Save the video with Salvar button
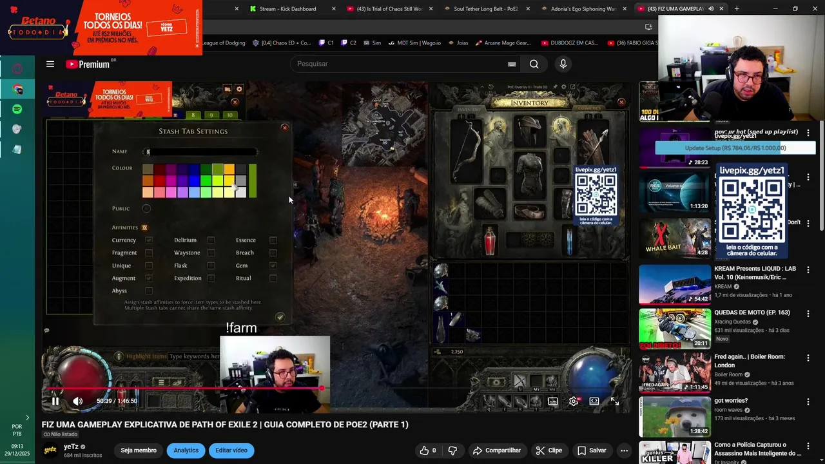 click(x=591, y=450)
